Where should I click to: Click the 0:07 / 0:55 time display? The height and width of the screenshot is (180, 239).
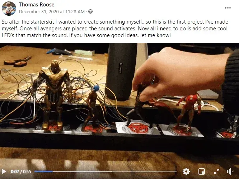21,171
